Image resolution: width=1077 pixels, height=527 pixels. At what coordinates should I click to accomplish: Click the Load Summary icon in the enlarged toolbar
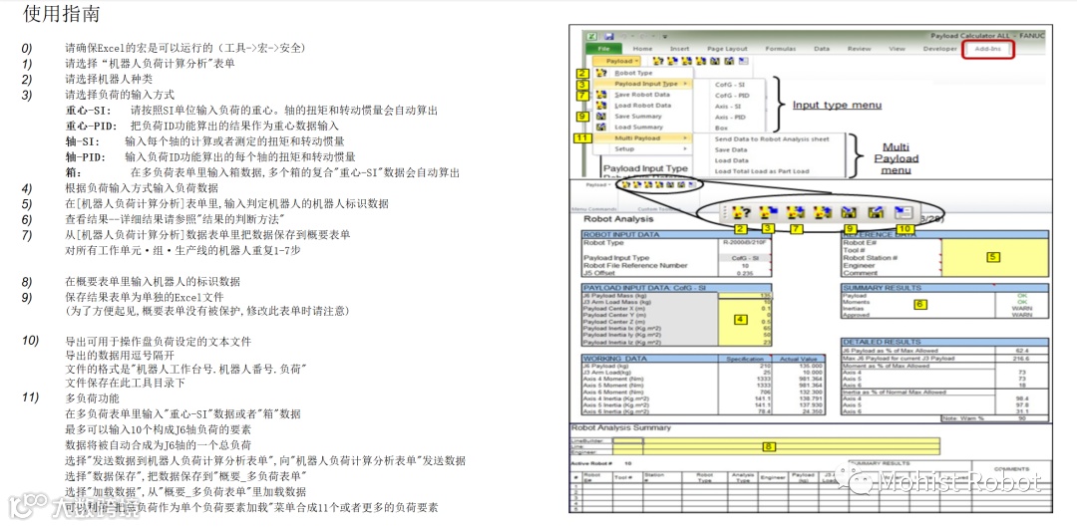[876, 213]
